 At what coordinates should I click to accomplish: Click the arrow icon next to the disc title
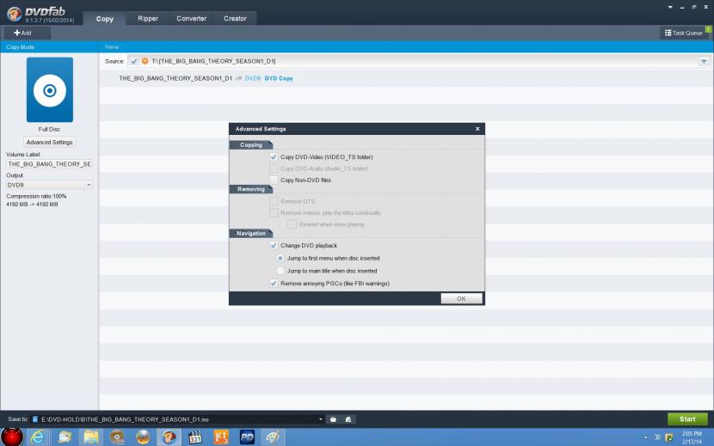click(x=238, y=78)
